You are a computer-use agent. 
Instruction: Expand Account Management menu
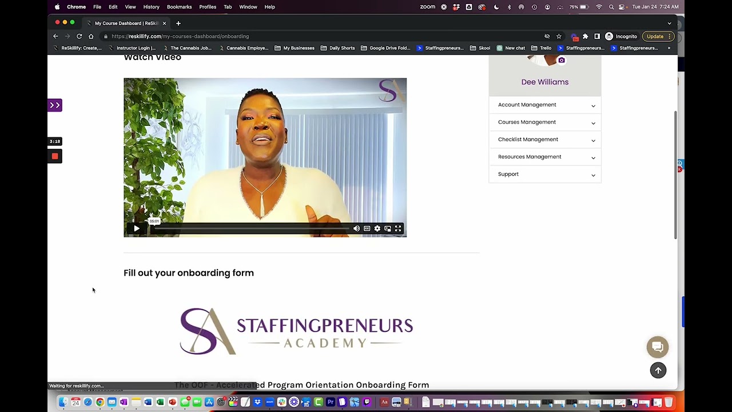(x=545, y=105)
